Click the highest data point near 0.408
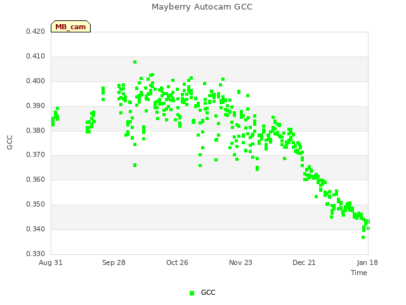 point(134,62)
